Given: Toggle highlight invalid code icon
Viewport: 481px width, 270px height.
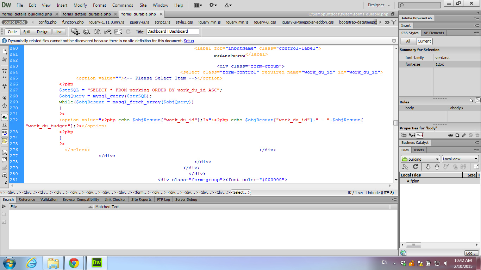Looking at the screenshot, I should tap(5, 125).
